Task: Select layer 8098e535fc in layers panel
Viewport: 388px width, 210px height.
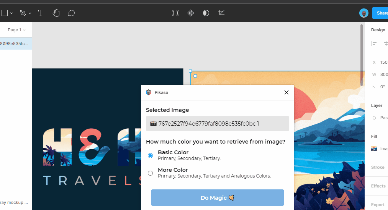Action: 15,44
